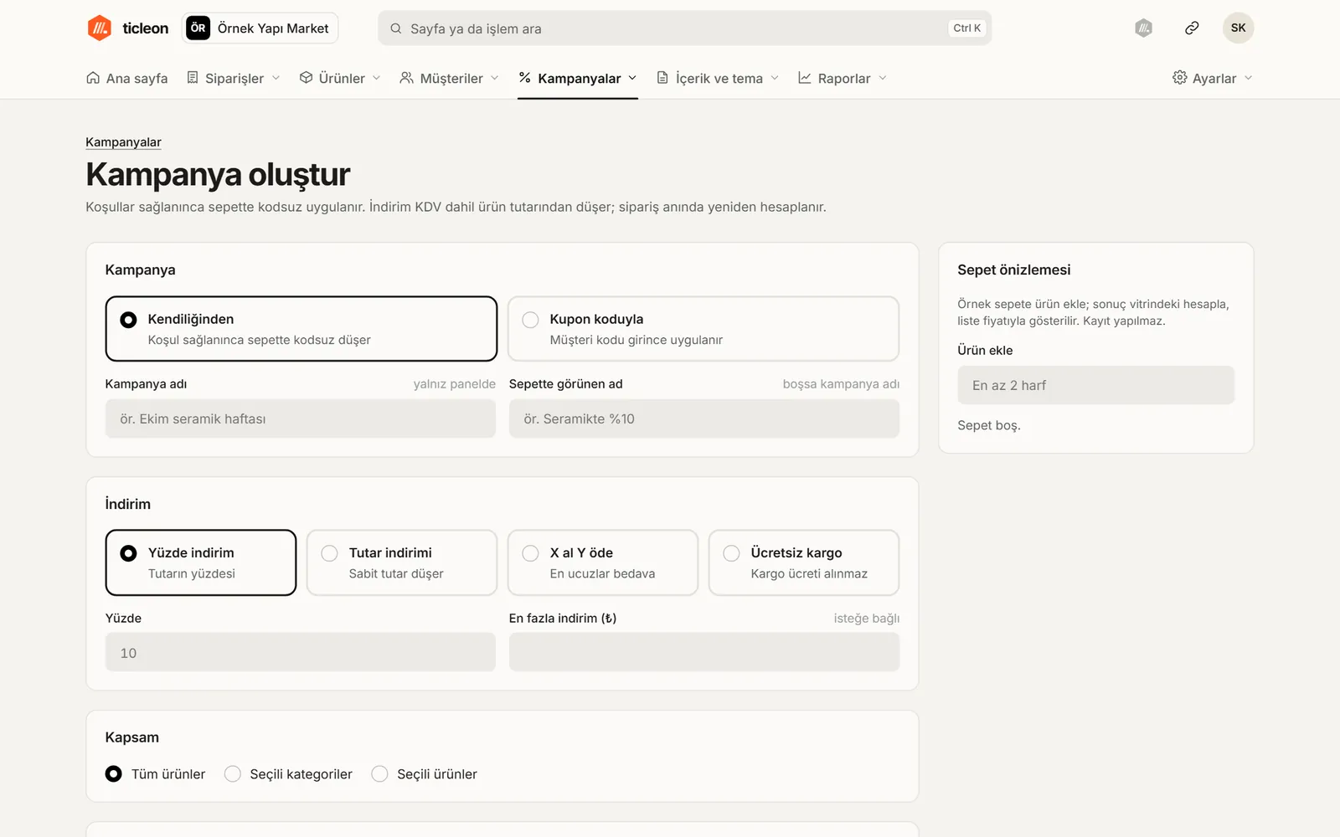The width and height of the screenshot is (1340, 837).
Task: Click the search magnifier icon
Action: click(396, 28)
